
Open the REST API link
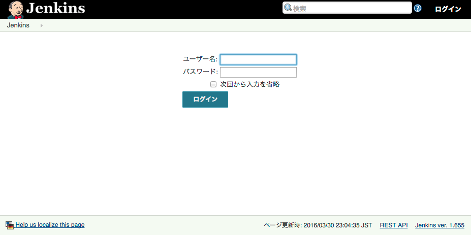click(394, 225)
